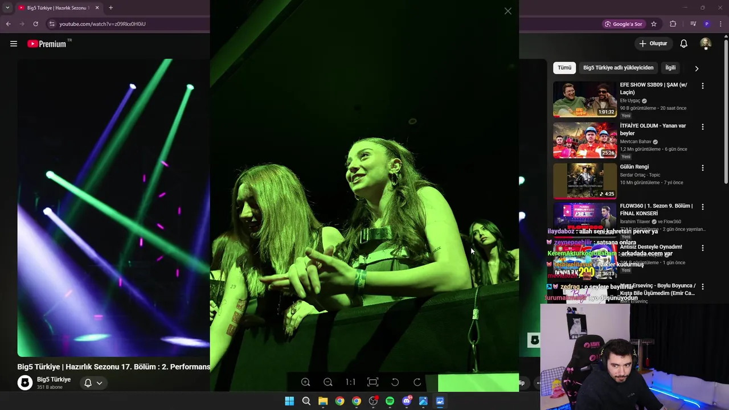Open more actions ellipsis under video
Viewport: 729px width, 410px height.
(x=538, y=383)
